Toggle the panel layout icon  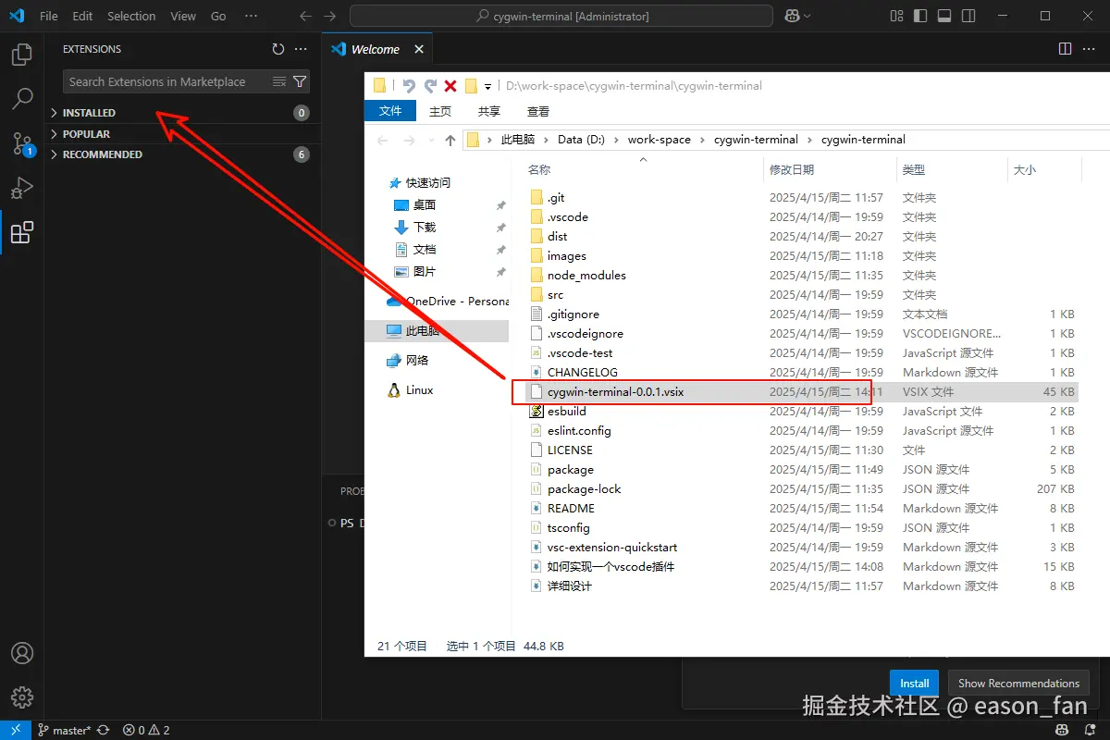point(944,16)
